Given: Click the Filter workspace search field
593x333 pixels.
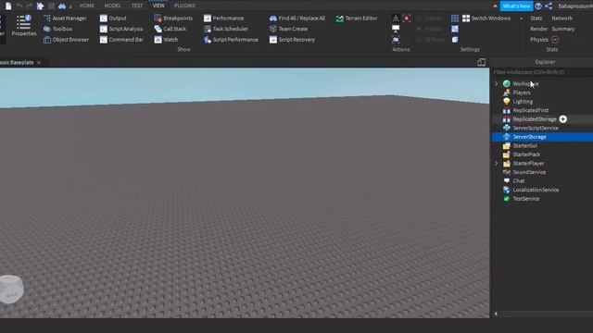Looking at the screenshot, I should coord(541,72).
